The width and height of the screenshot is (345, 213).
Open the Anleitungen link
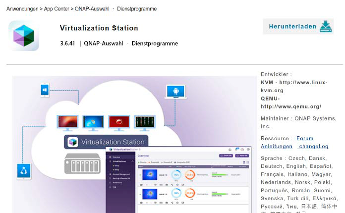coord(277,146)
